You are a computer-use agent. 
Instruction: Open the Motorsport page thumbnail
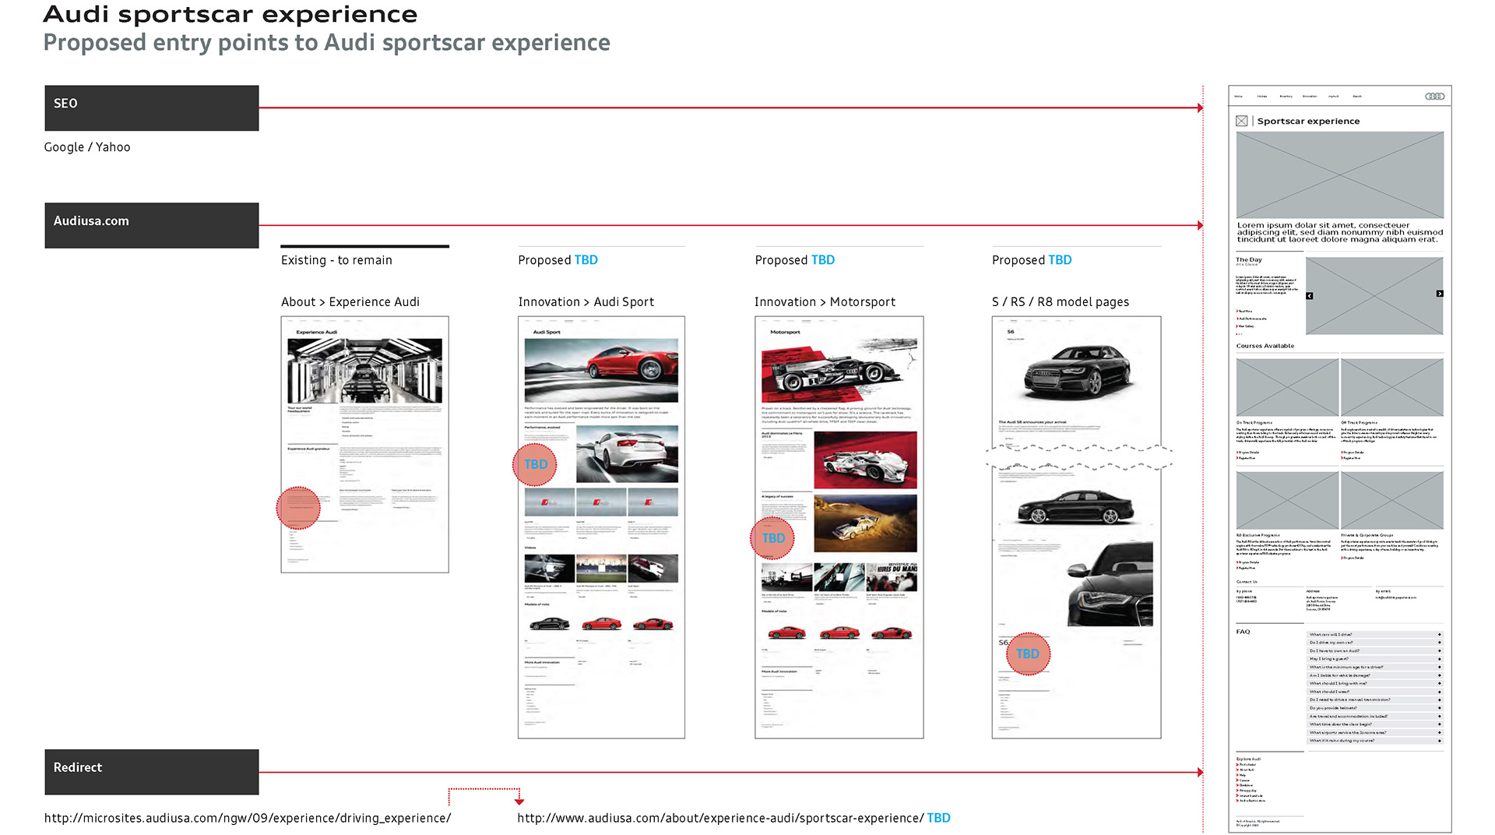tap(839, 527)
